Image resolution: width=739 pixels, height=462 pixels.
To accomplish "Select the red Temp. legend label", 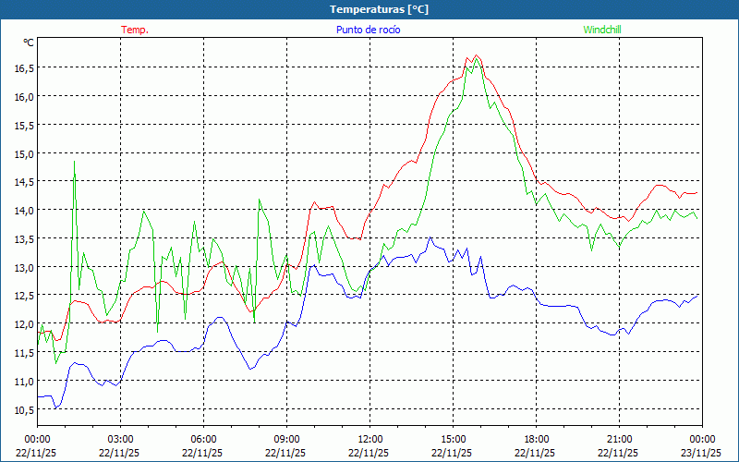I will pos(135,30).
